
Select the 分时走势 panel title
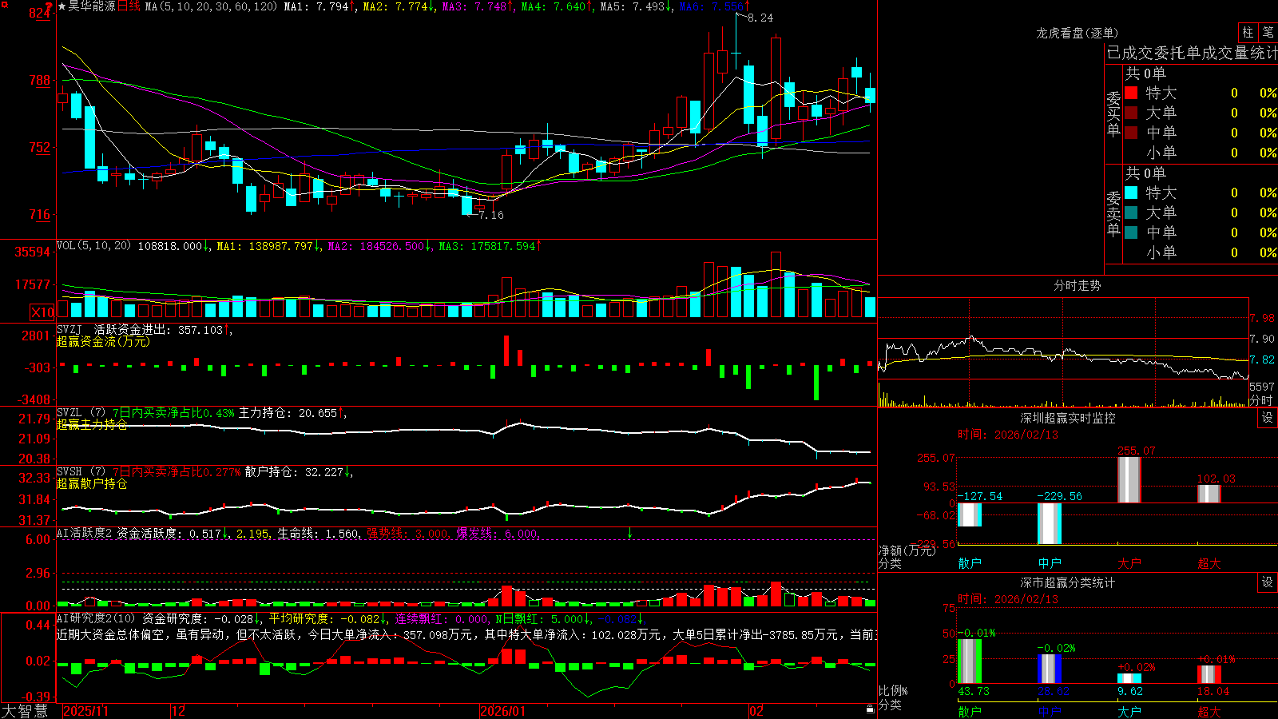1077,285
